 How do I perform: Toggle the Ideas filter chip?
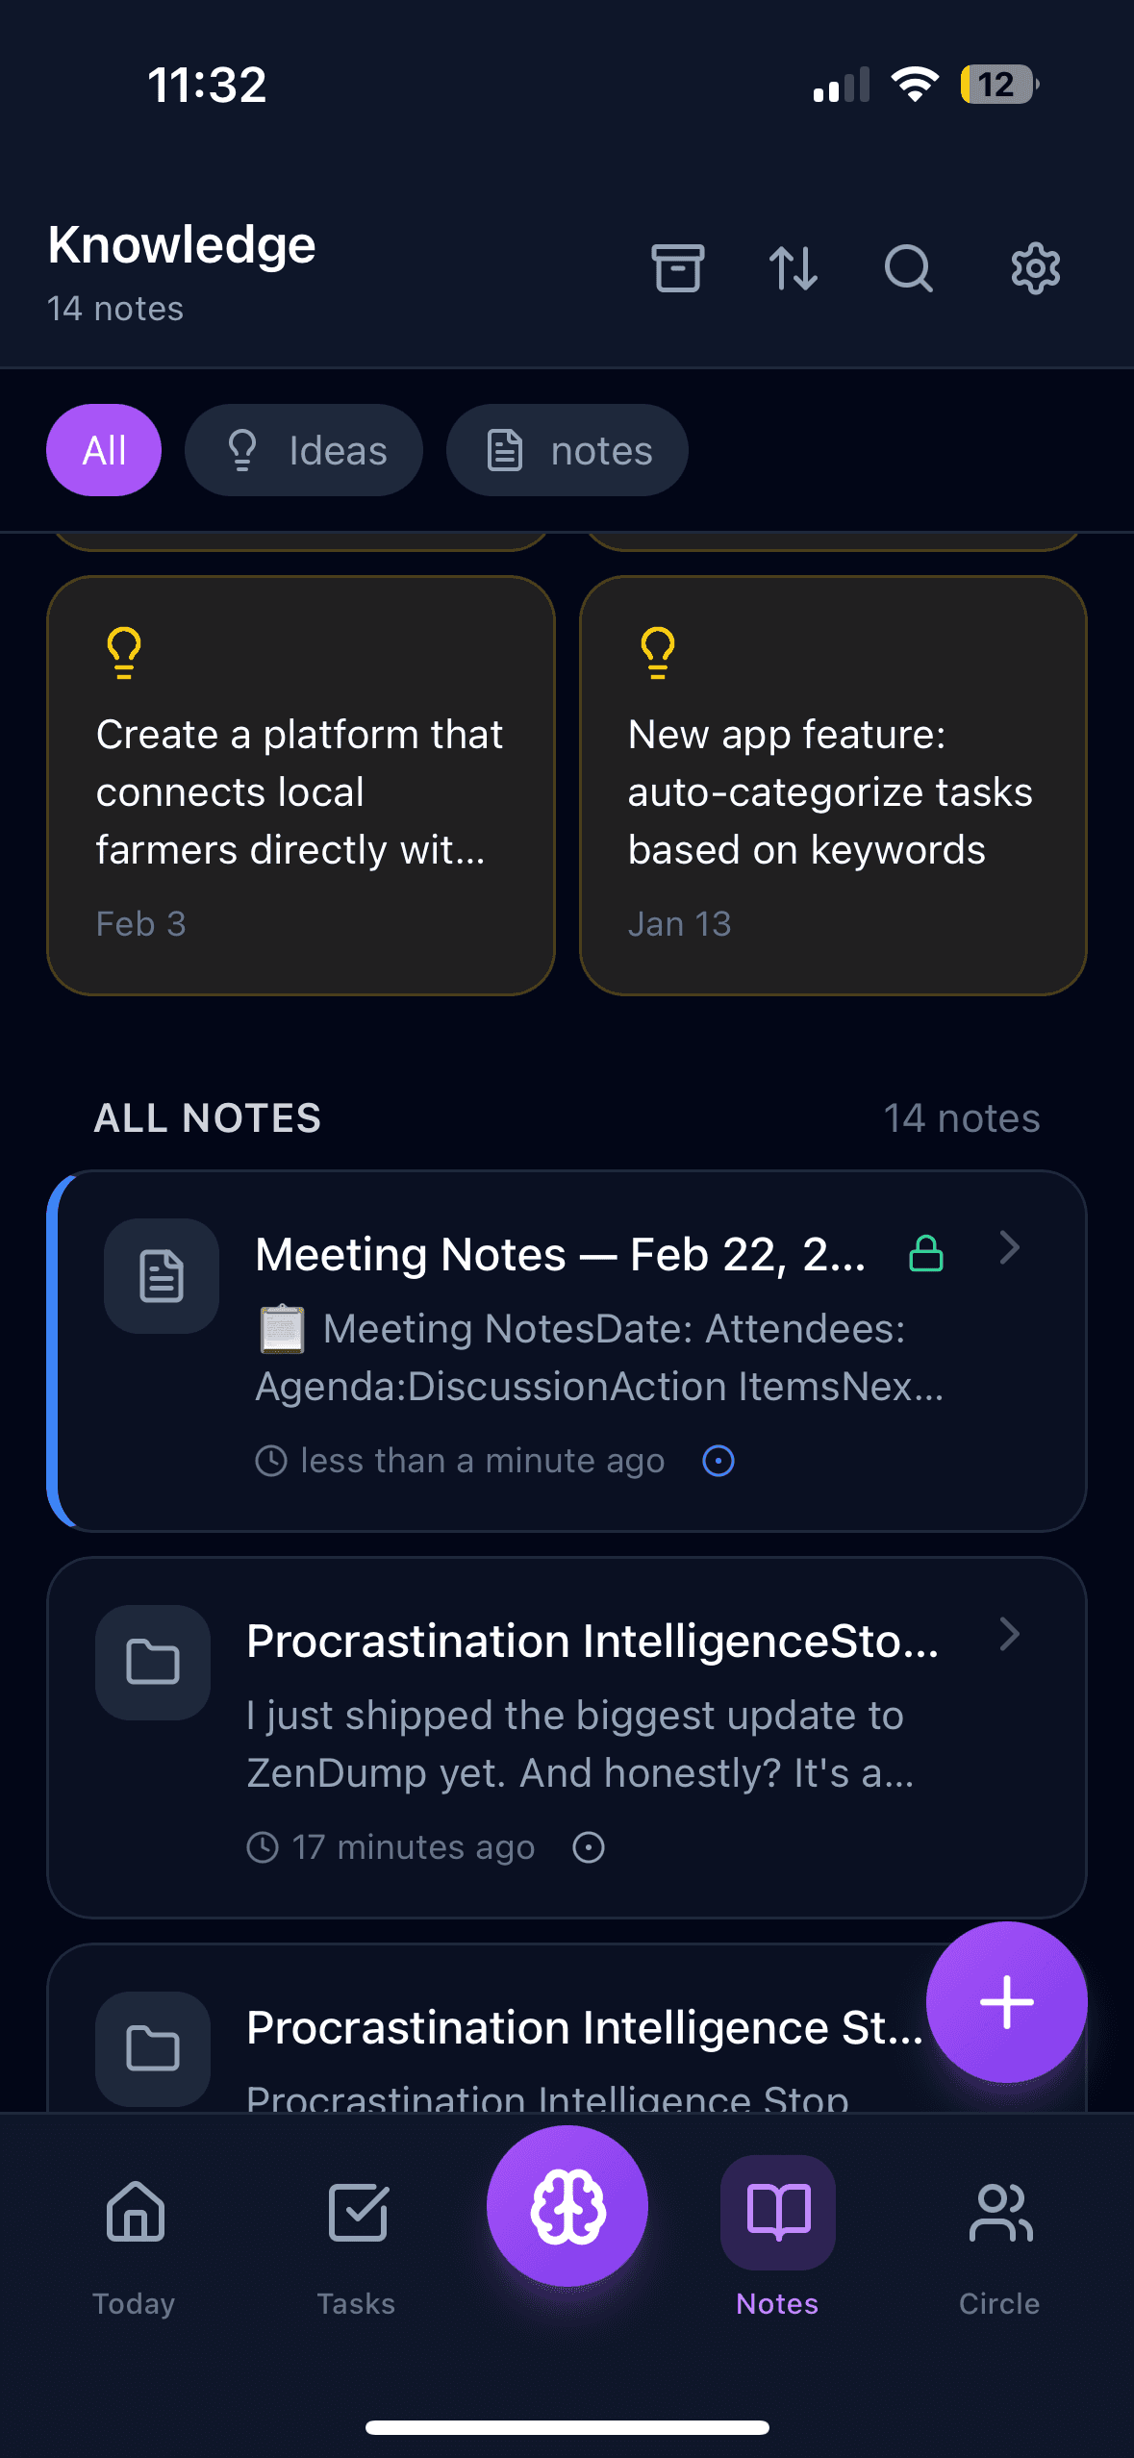tap(304, 450)
